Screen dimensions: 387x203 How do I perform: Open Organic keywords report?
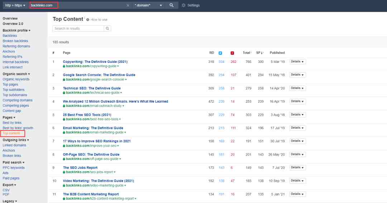(x=16, y=79)
